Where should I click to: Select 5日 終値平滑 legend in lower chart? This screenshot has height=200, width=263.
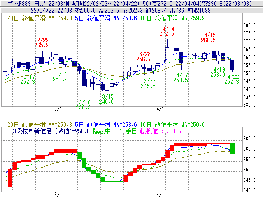106,125
